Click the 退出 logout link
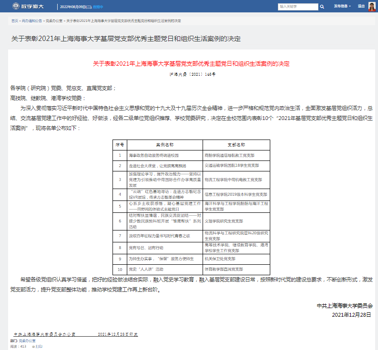 361,6
